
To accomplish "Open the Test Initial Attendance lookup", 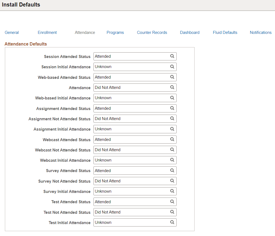I will point(172,222).
